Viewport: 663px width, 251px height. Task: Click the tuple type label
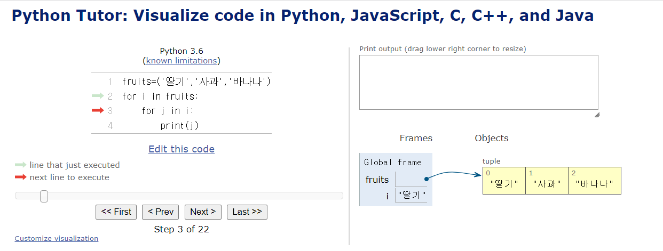pyautogui.click(x=492, y=161)
